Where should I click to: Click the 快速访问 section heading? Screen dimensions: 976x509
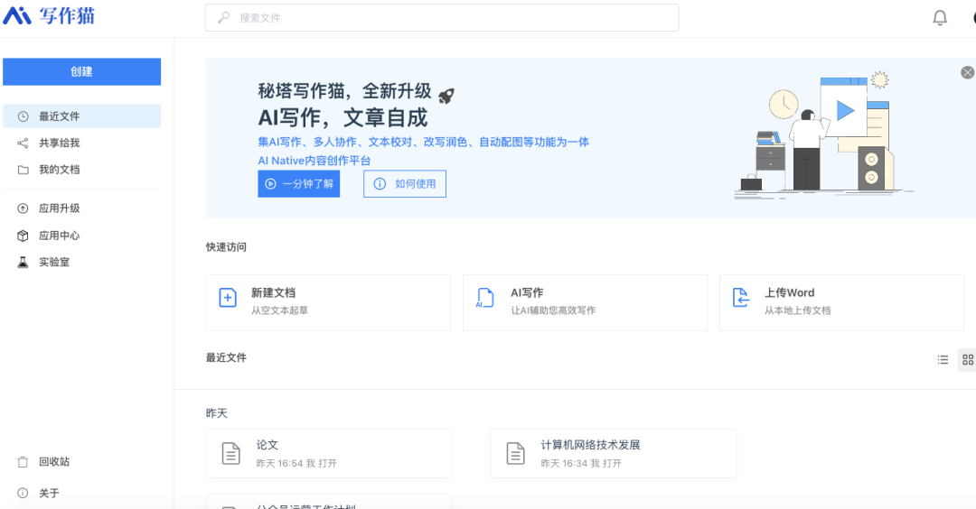click(226, 246)
